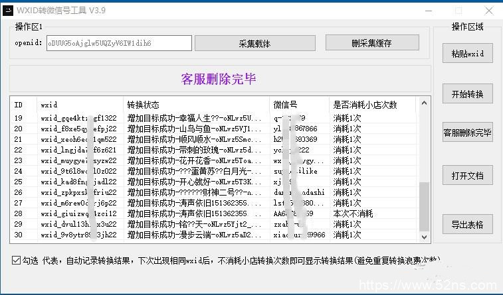Screen dimensions: 503x295
Task: Click the 开始转换 button
Action: (467, 93)
